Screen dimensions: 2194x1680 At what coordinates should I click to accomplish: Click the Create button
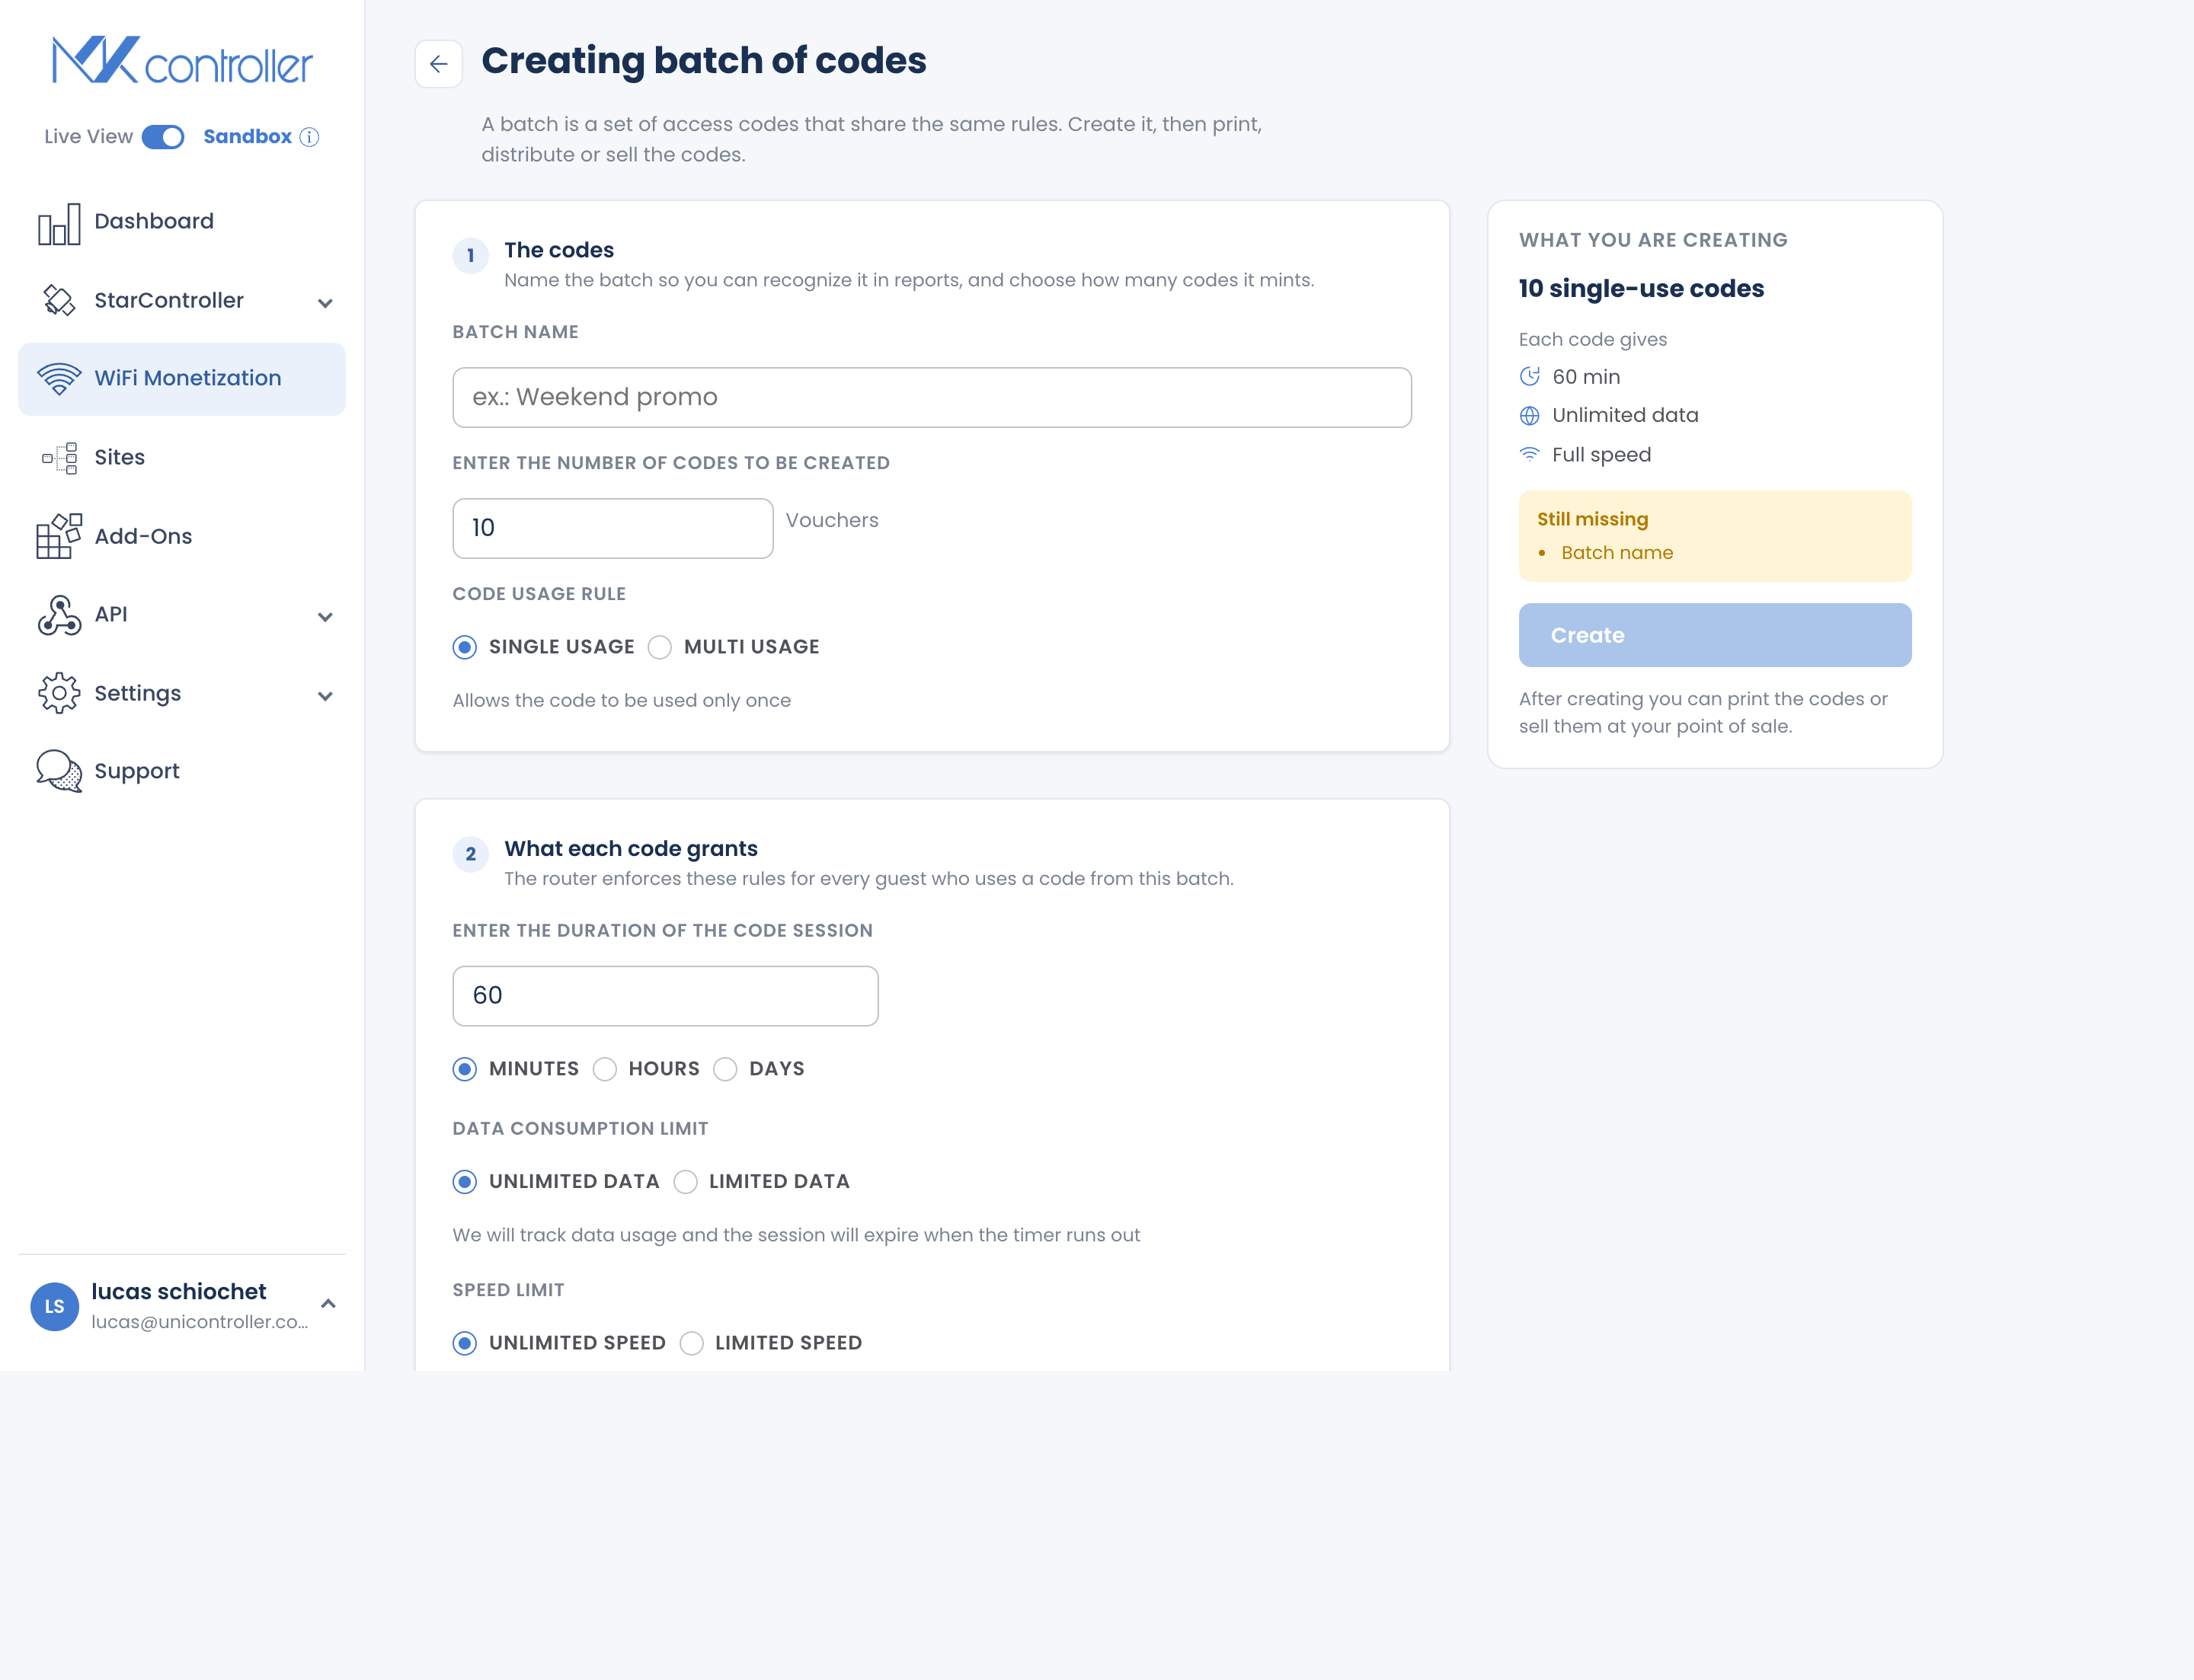[1715, 635]
